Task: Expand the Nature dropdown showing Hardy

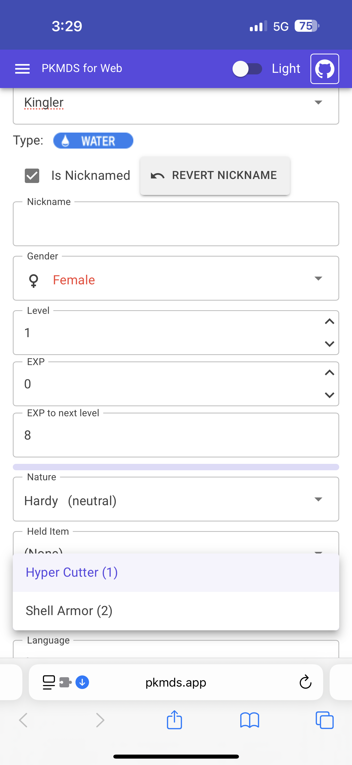Action: click(x=318, y=499)
